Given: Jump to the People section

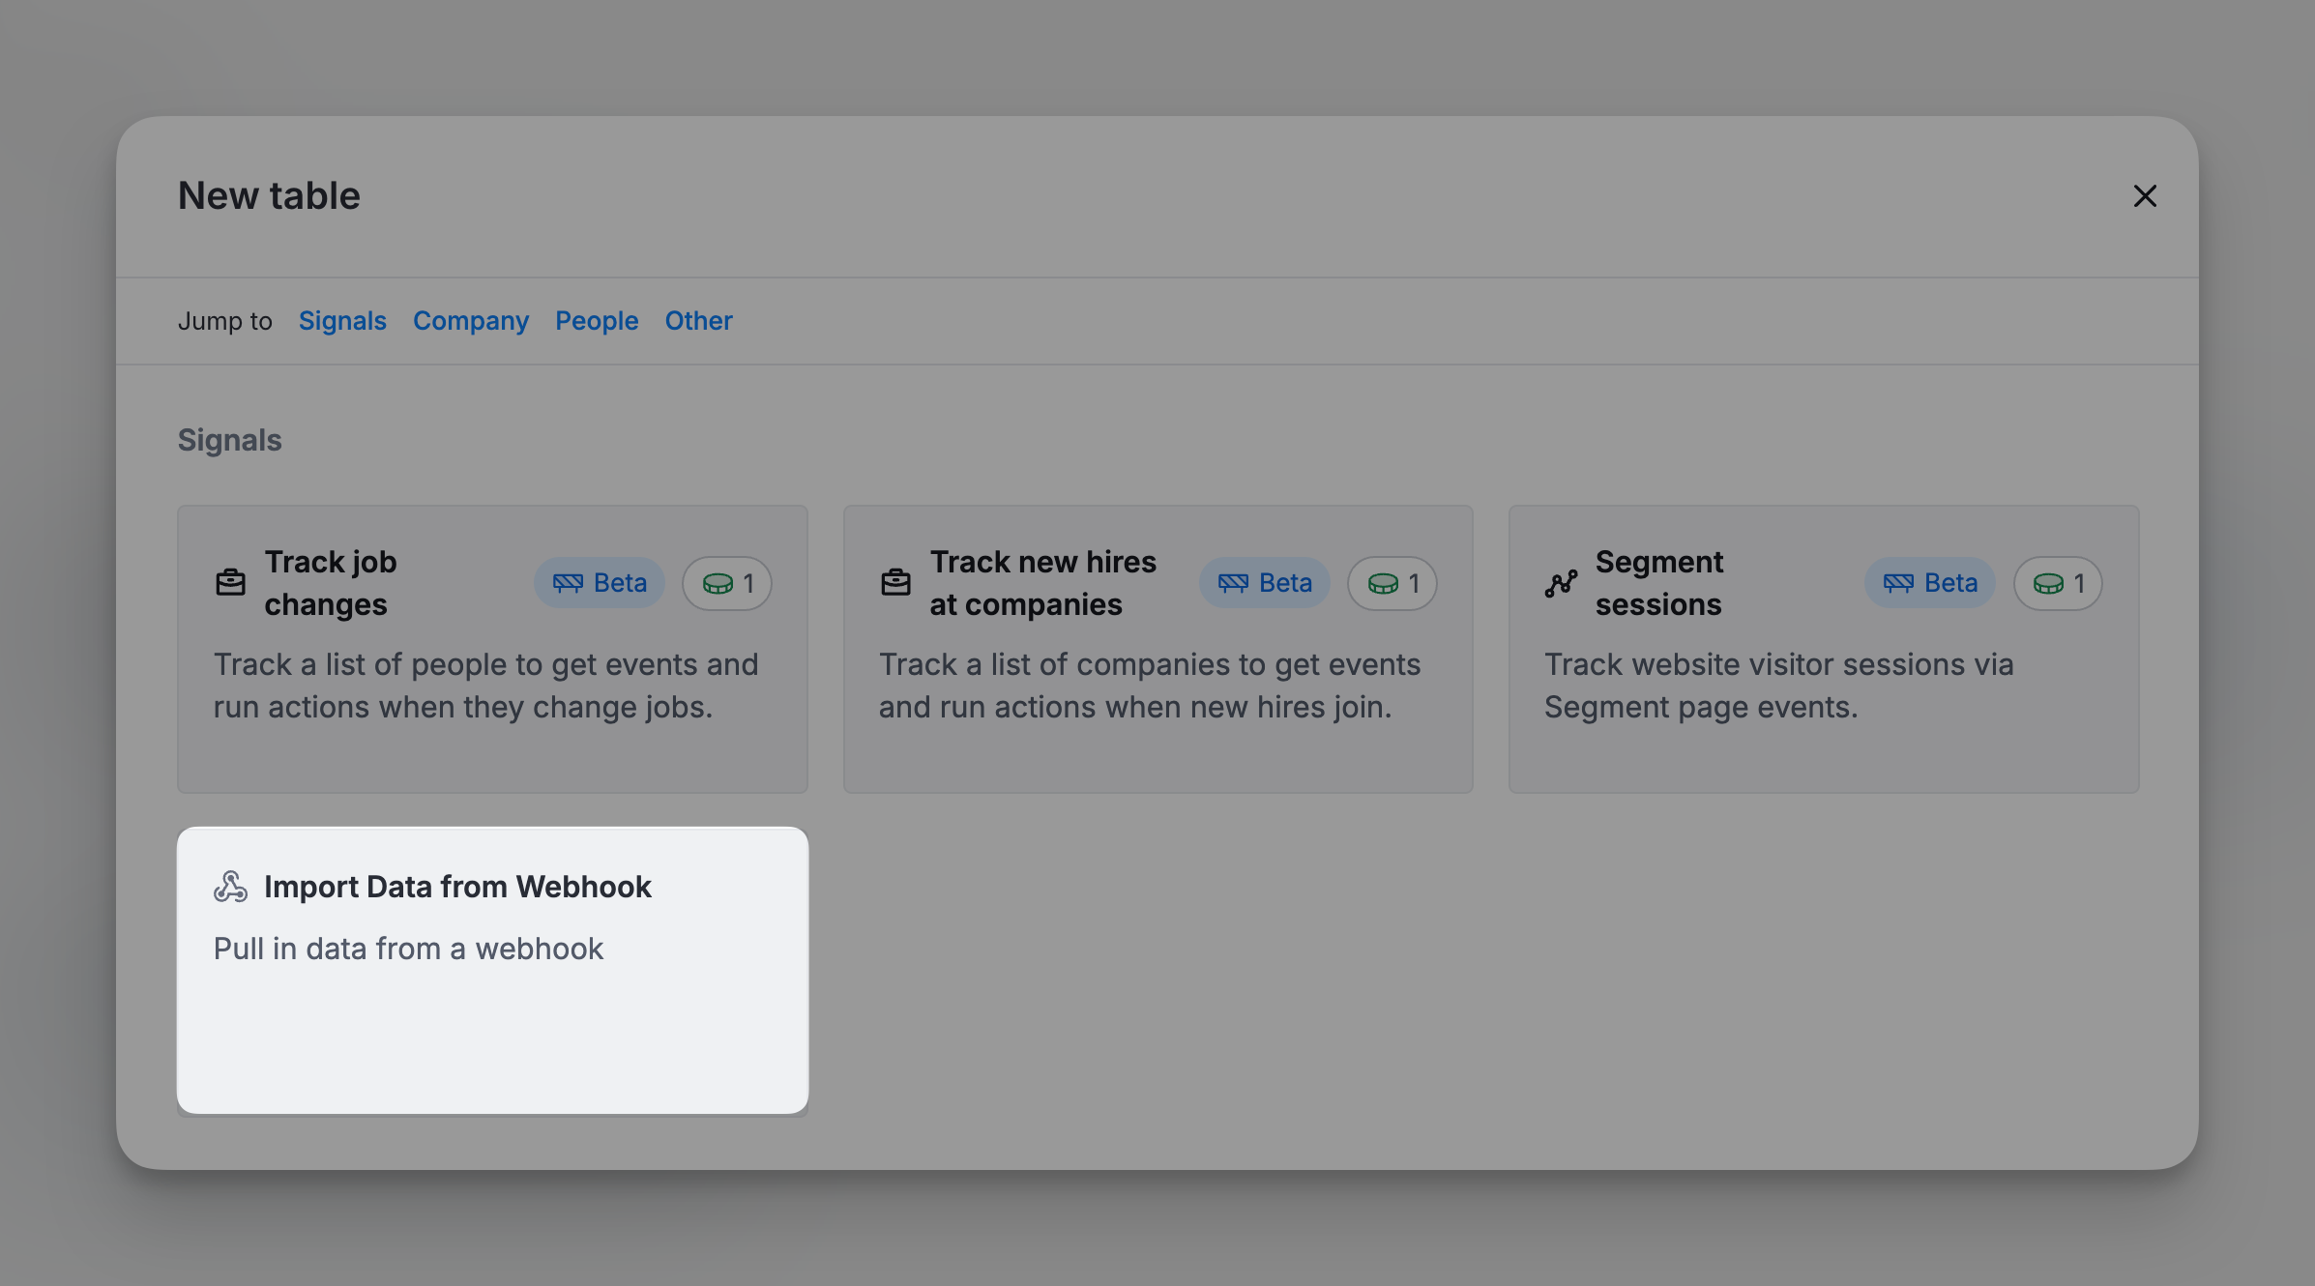Looking at the screenshot, I should pos(597,321).
